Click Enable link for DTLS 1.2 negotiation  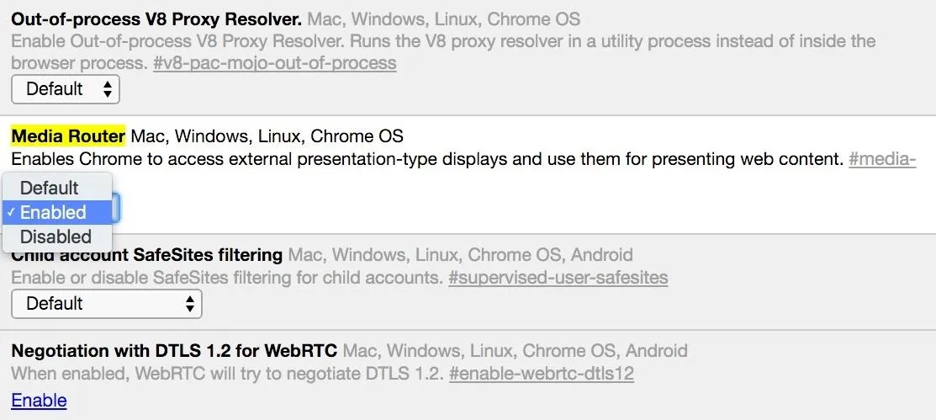coord(39,401)
